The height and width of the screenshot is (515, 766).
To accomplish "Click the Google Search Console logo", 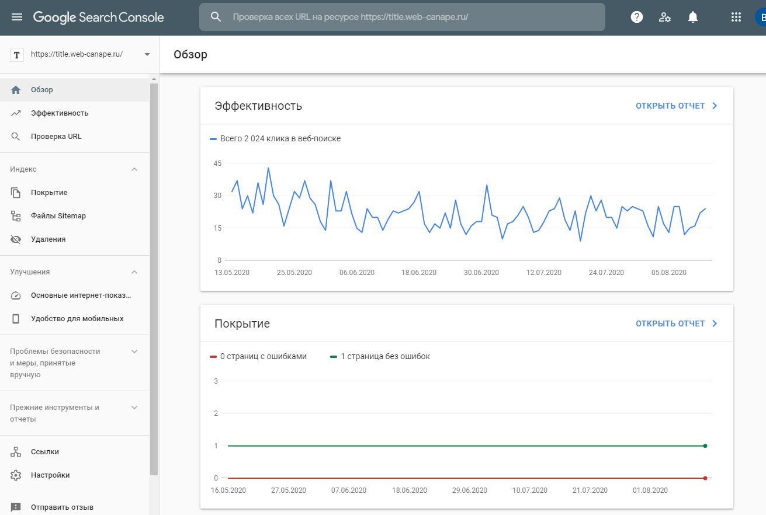I will 98,17.
